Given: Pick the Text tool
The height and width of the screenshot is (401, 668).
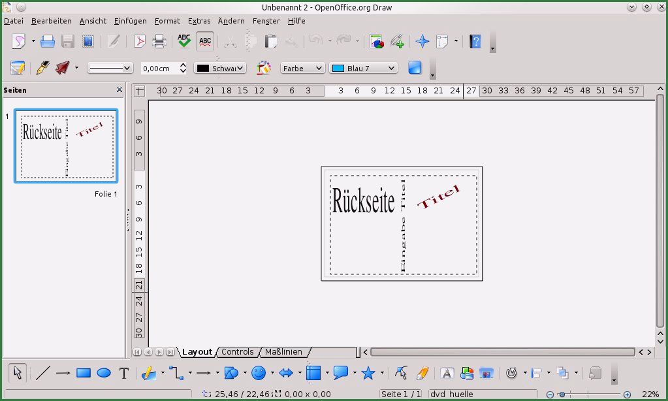Looking at the screenshot, I should [x=124, y=373].
